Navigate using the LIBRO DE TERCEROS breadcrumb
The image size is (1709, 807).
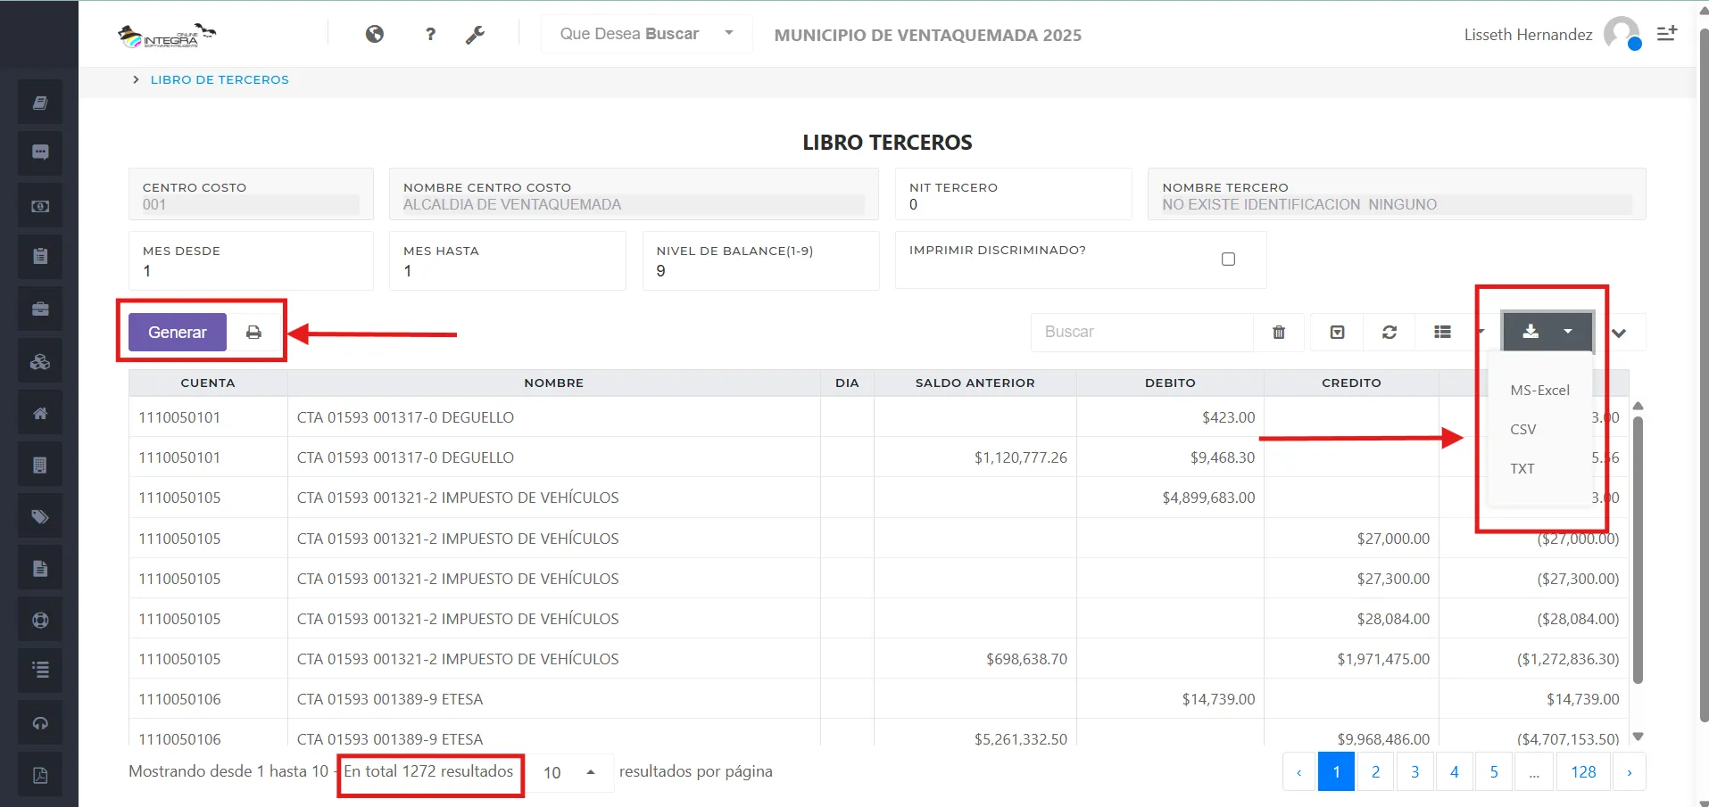coord(220,79)
